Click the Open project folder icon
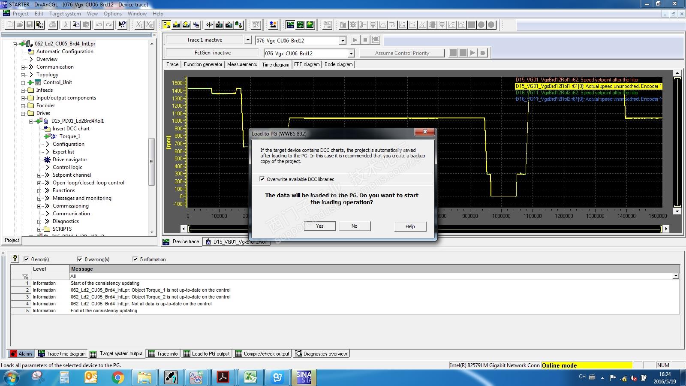 tap(20, 25)
